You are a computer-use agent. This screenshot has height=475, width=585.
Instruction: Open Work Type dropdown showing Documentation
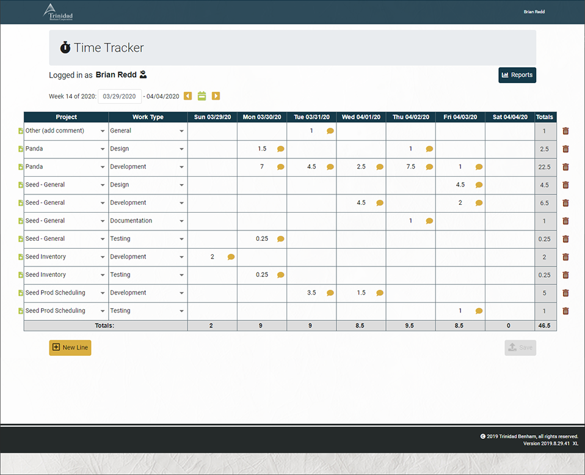click(181, 221)
